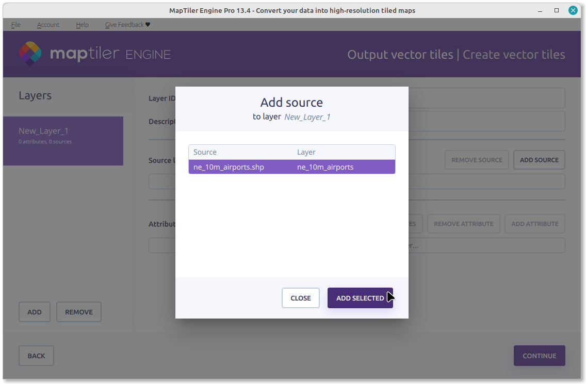Open the Give Feedback menu
This screenshot has height=384, width=586.
click(127, 24)
